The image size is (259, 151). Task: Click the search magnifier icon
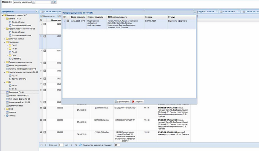(55, 2)
